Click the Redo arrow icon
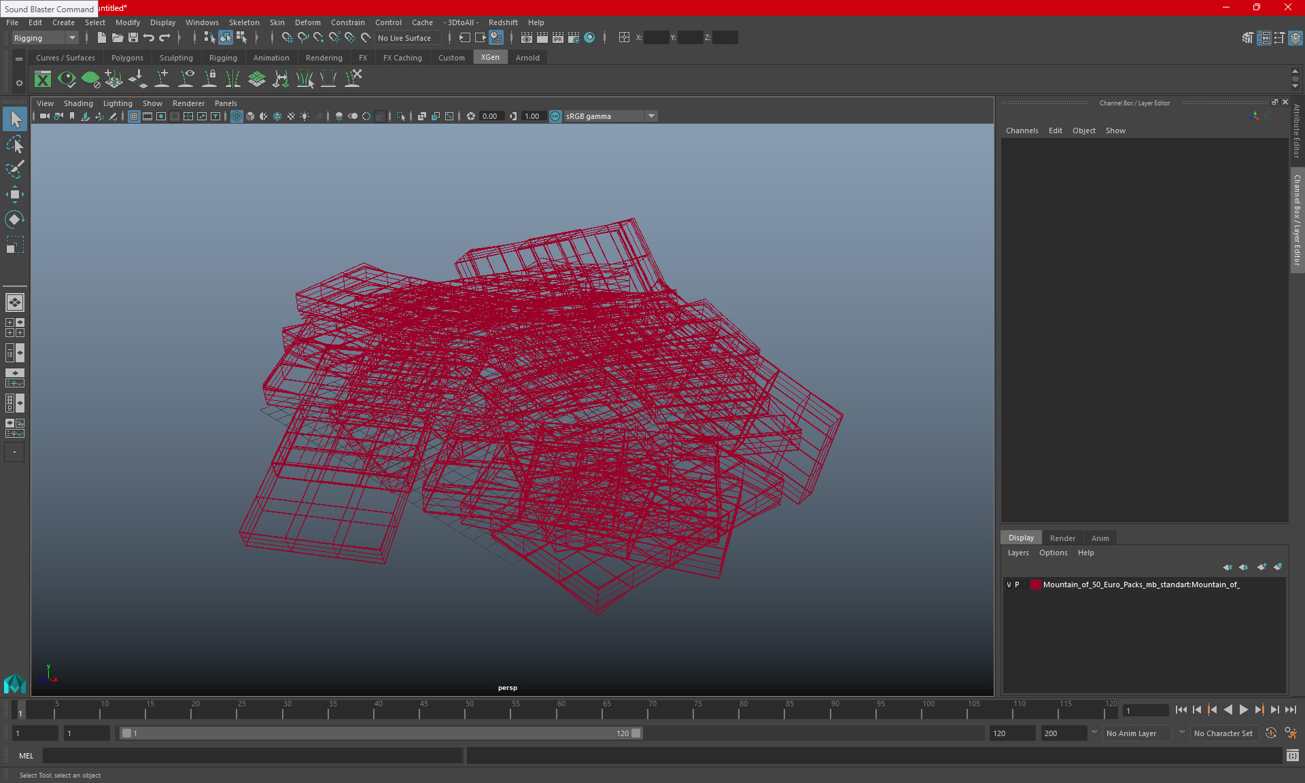Screen dimensions: 1305x783 click(164, 38)
